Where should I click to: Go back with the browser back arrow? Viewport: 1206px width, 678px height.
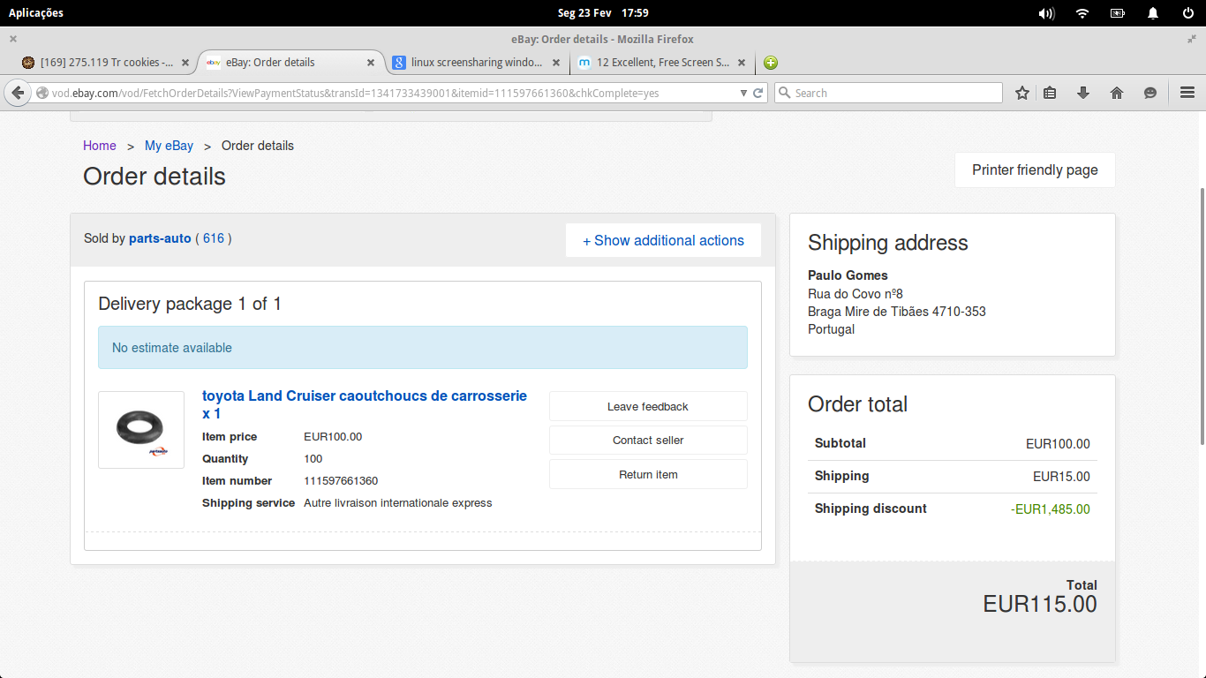(x=17, y=93)
